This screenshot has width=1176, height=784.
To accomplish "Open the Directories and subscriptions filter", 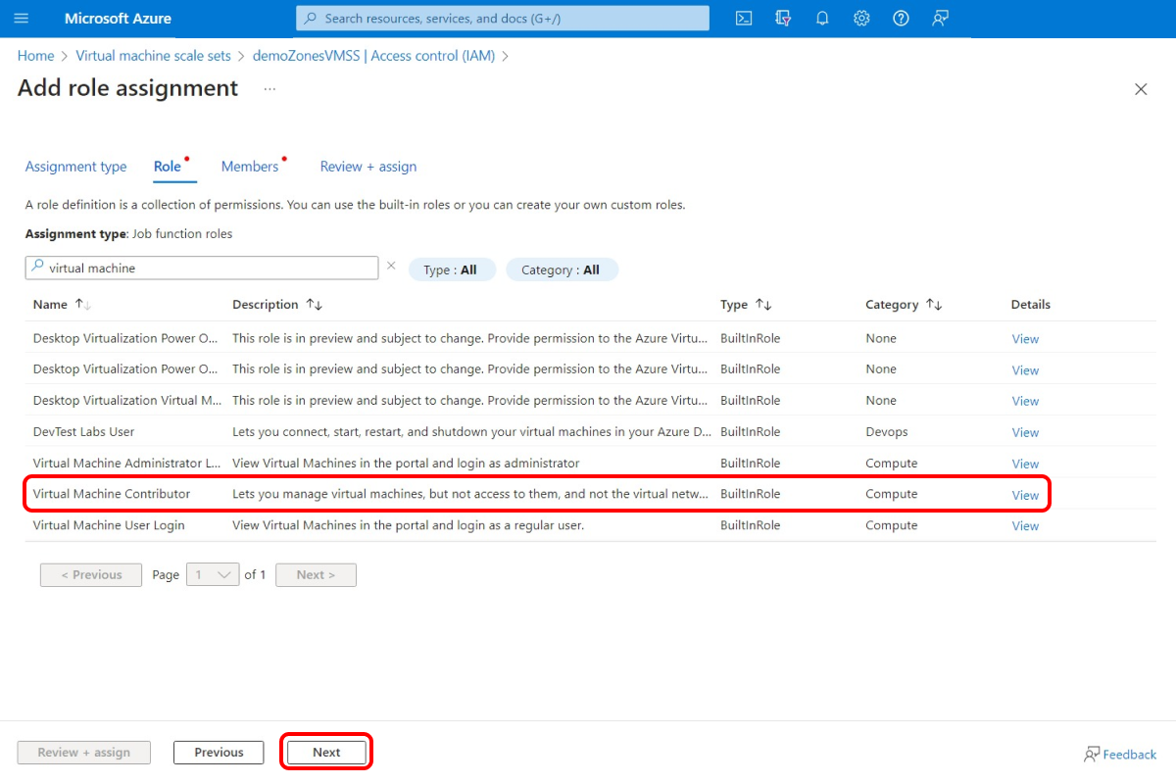I will coord(783,18).
